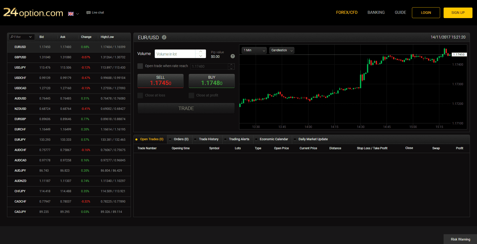Viewport: 477px width, 244px height.
Task: Enable the Close at profit checkbox
Action: (191, 95)
